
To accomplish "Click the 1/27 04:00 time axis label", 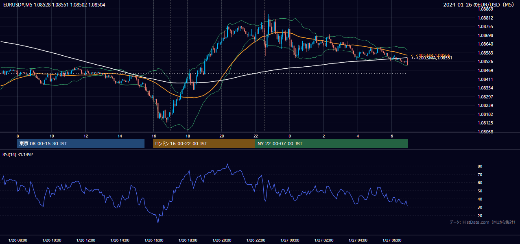I will point(358,240).
